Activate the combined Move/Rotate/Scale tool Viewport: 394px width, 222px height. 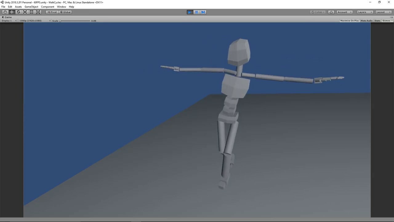click(x=38, y=12)
